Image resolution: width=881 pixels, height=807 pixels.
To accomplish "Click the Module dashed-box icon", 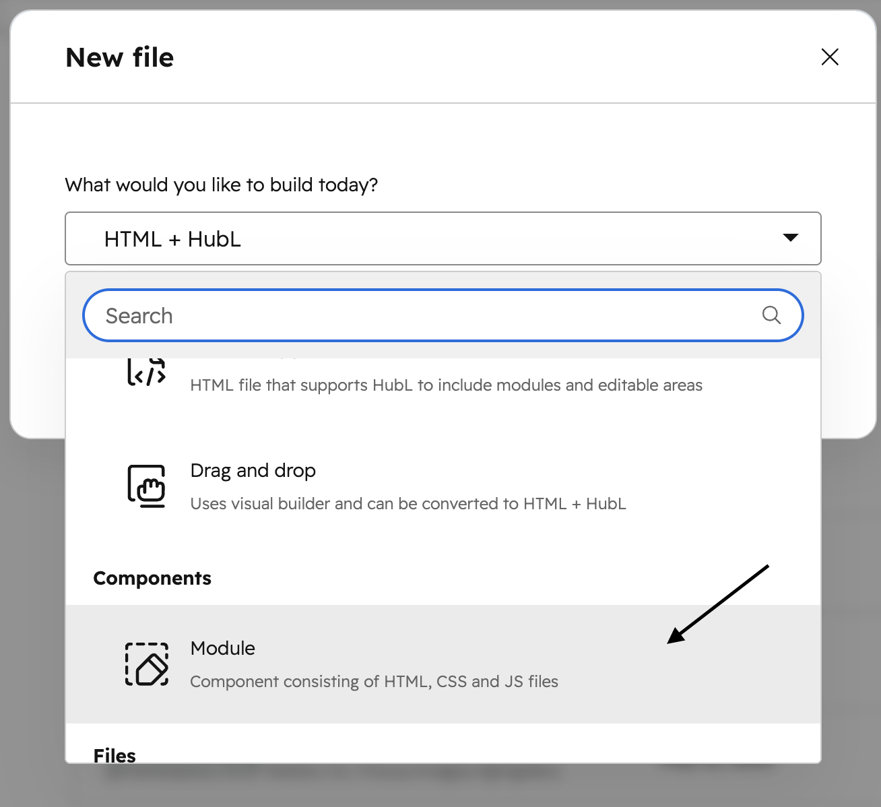I will 147,664.
